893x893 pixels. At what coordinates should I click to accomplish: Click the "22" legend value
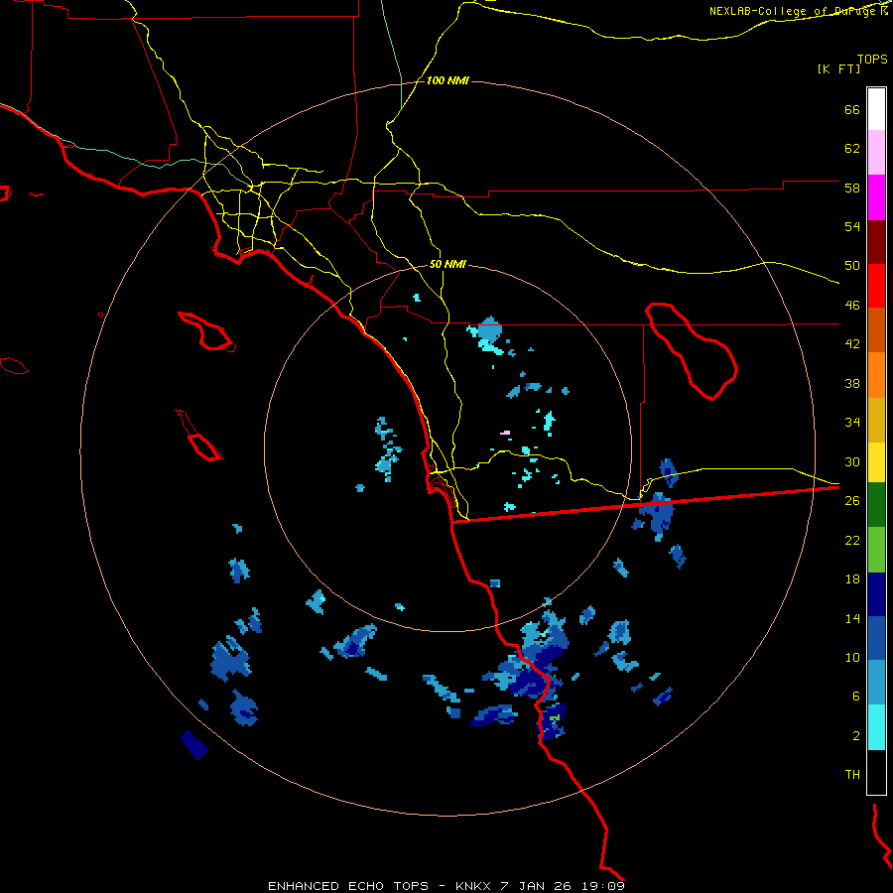(852, 540)
